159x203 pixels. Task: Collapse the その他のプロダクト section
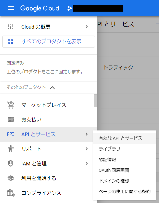click(52, 88)
